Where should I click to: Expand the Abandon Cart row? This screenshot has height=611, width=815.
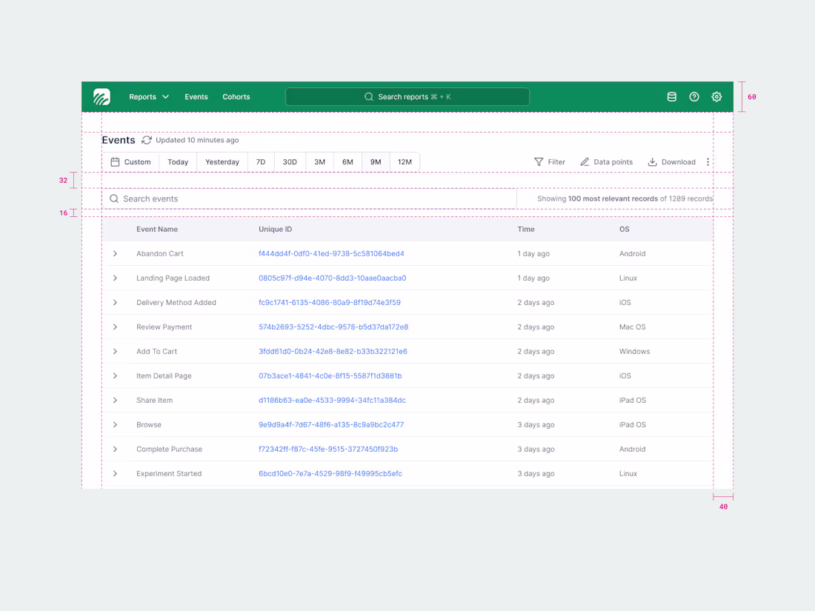tap(116, 253)
